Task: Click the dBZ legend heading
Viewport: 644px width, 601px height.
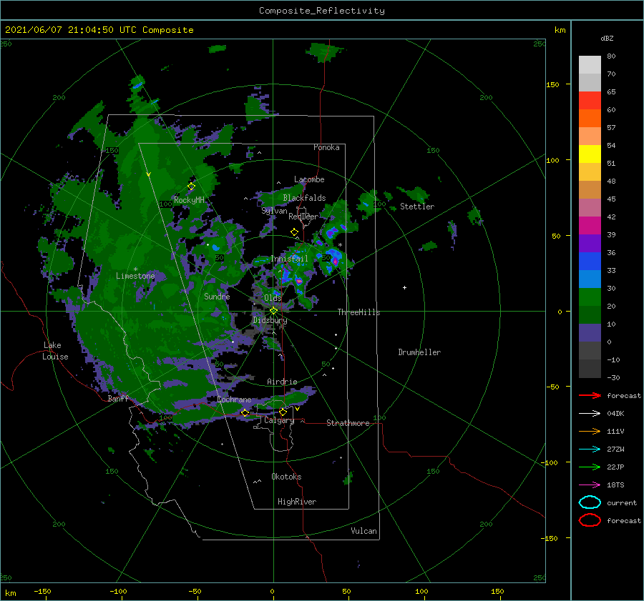Action: pos(607,38)
